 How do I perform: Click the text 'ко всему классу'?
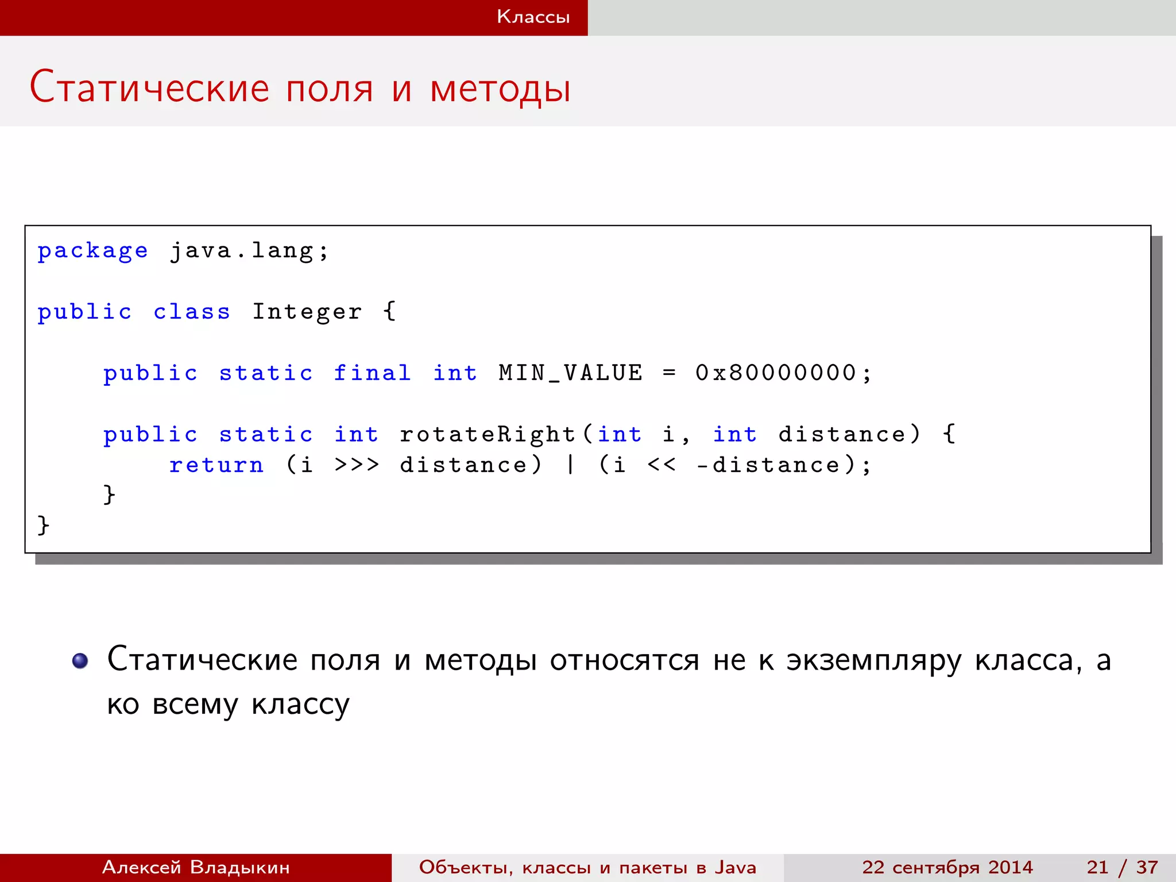(x=228, y=705)
